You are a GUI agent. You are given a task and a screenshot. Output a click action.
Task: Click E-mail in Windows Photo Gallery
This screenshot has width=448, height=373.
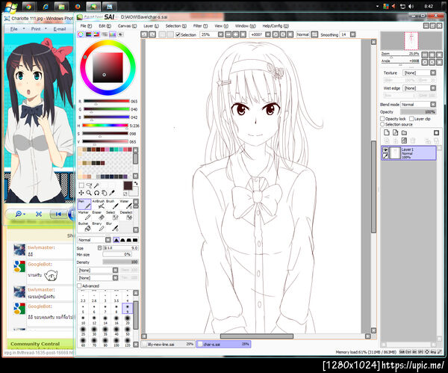click(x=60, y=29)
